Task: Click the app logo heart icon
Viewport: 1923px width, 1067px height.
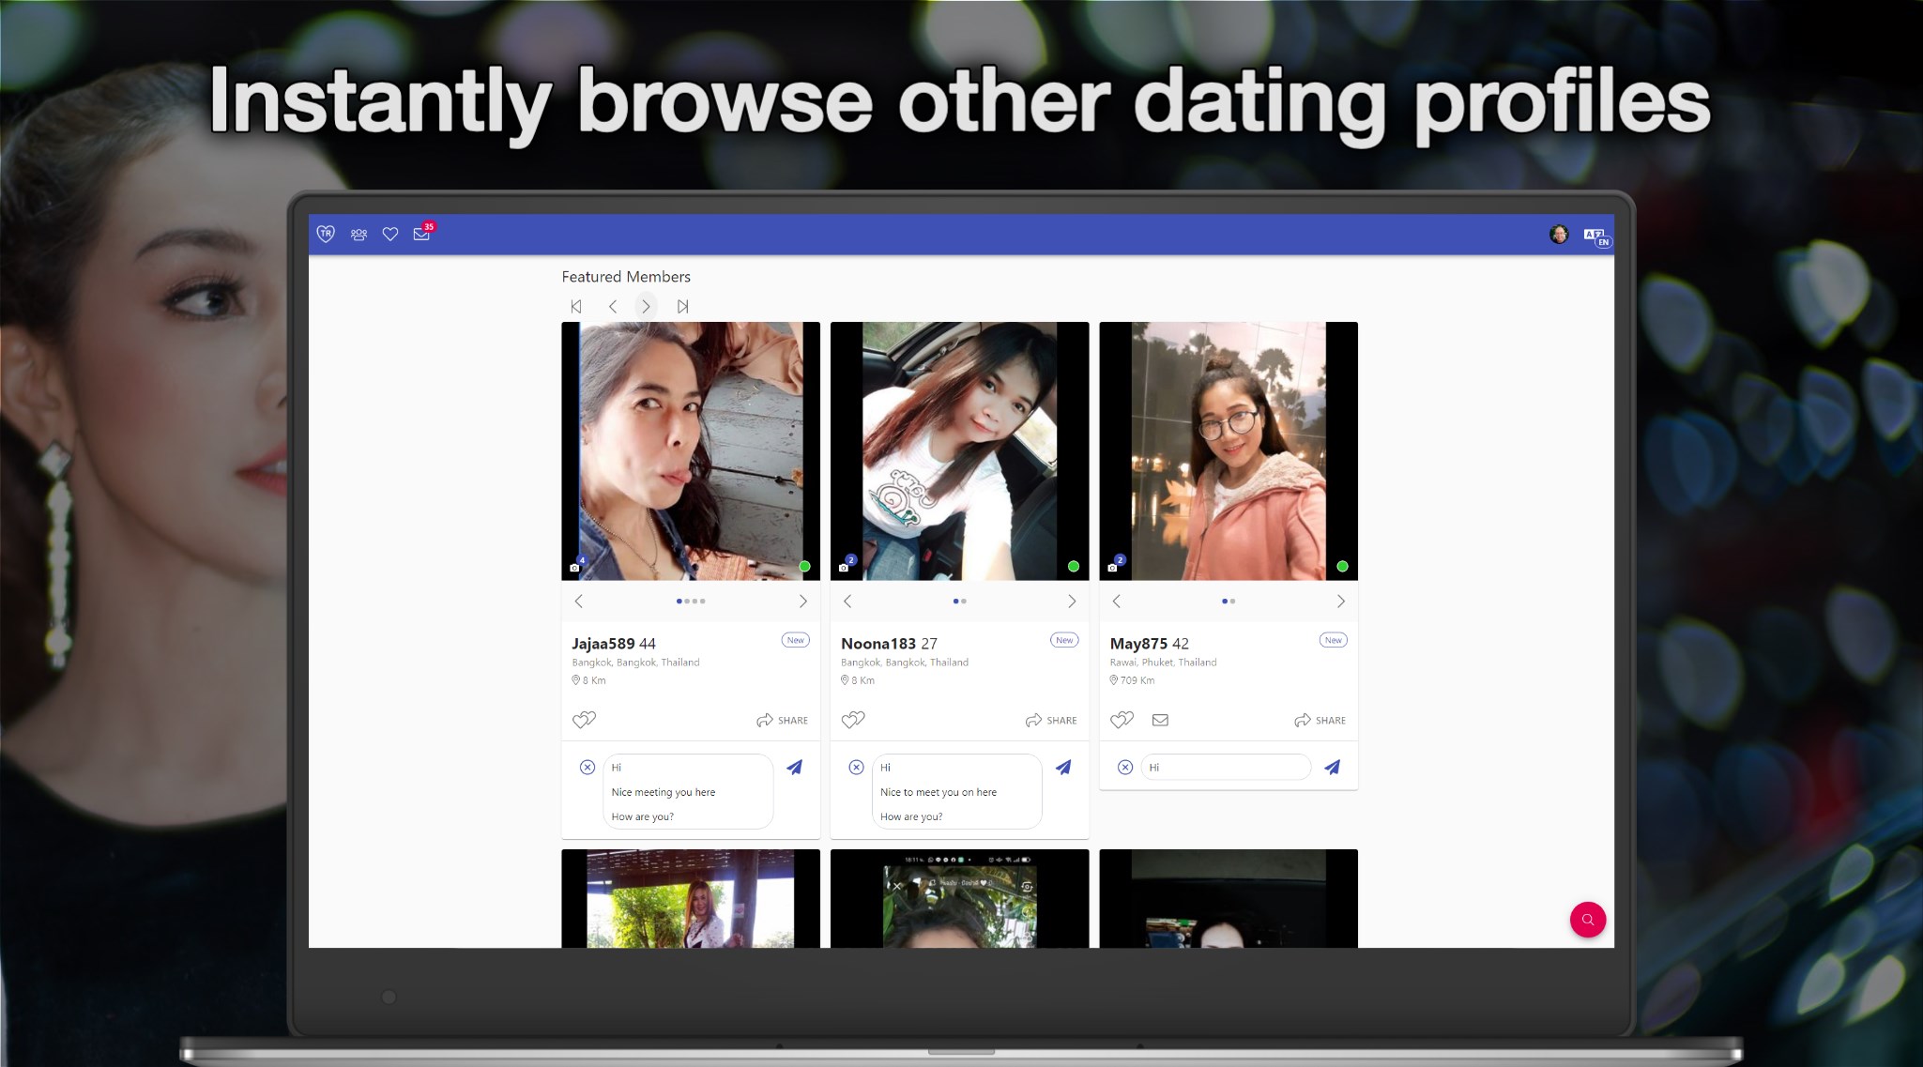Action: click(x=326, y=234)
